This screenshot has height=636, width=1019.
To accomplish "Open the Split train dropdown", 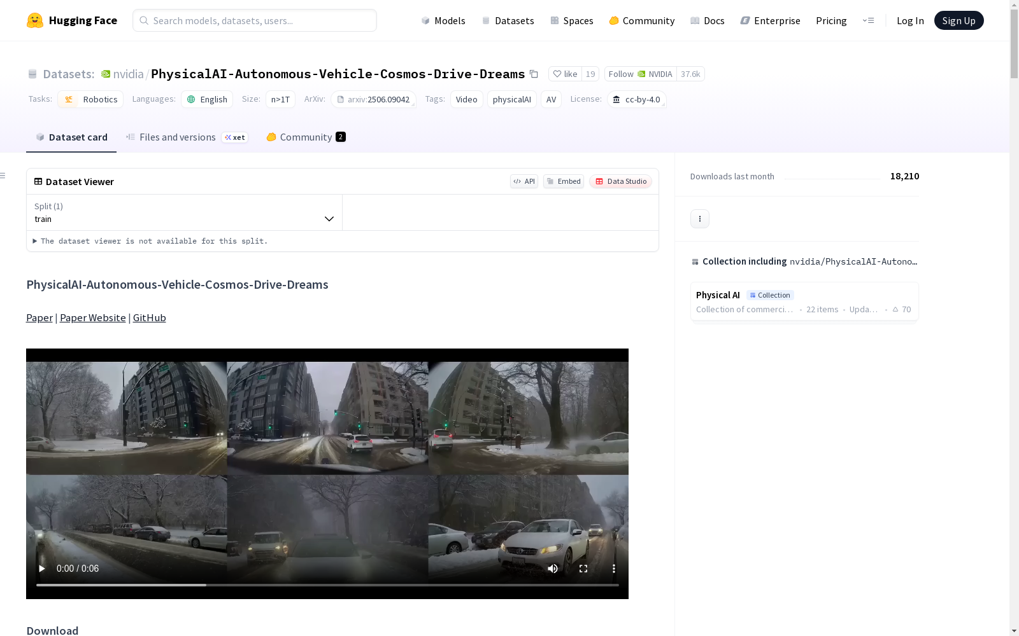I will click(x=185, y=212).
